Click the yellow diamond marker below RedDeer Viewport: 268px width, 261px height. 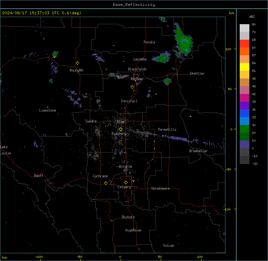tap(132, 87)
